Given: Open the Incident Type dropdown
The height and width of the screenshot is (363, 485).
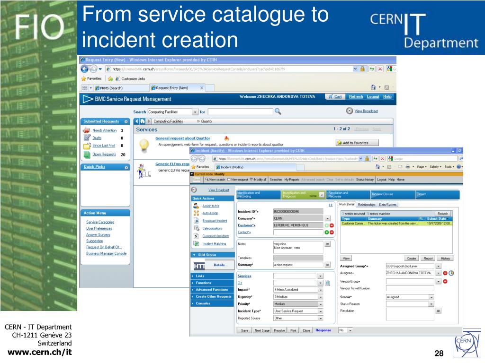Looking at the screenshot, I should coord(321,311).
